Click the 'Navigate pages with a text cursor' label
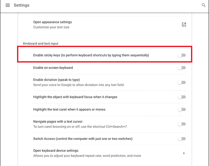The height and width of the screenshot is (166, 209). tap(58, 122)
